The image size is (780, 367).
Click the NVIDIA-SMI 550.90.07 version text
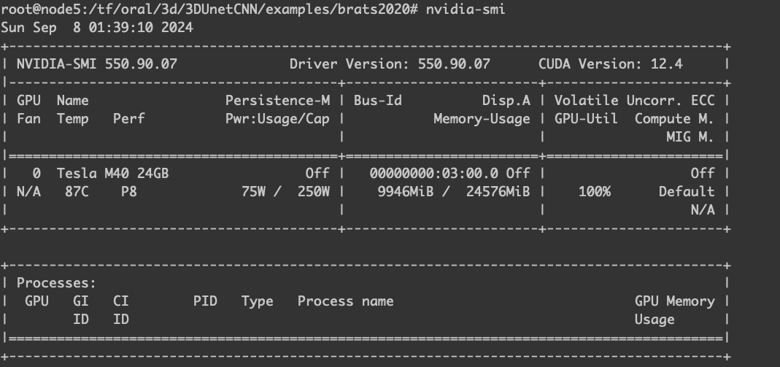point(97,64)
